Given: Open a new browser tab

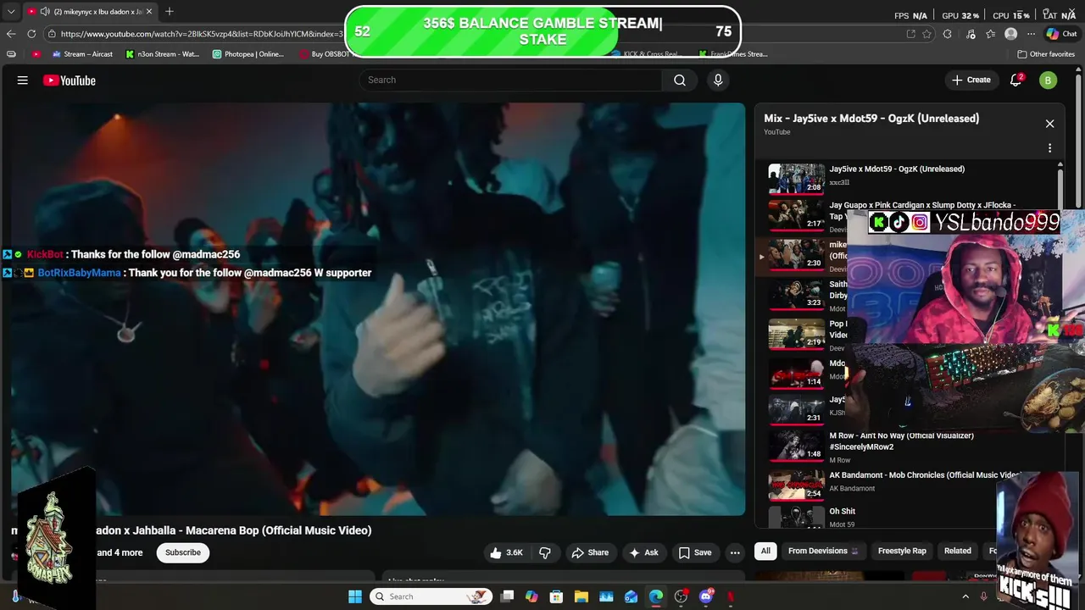Looking at the screenshot, I should [170, 12].
